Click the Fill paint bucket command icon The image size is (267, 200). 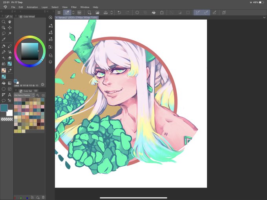coord(154,13)
